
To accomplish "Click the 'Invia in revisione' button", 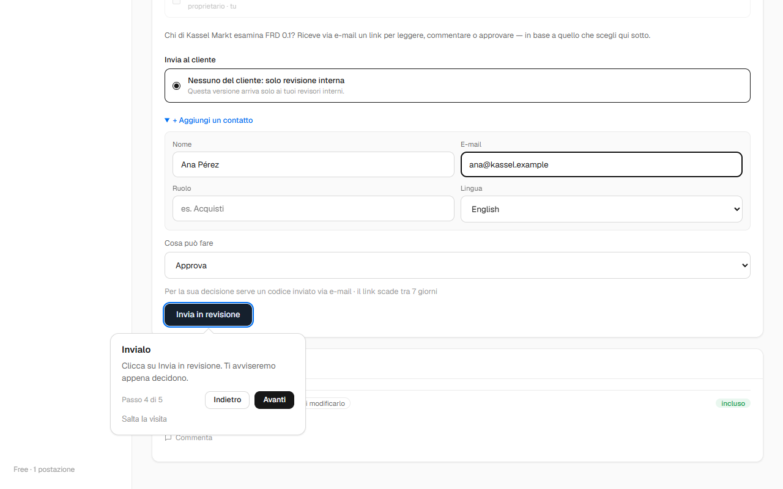I will [x=208, y=315].
